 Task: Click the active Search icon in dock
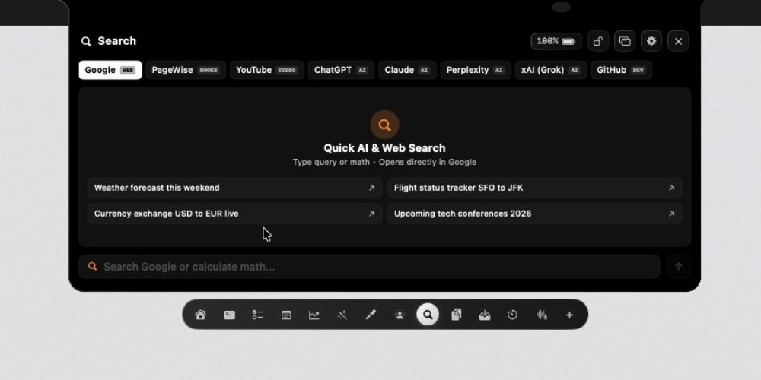click(428, 315)
